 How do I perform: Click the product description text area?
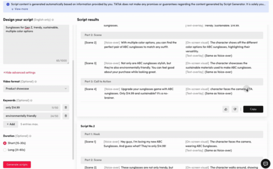click(x=36, y=44)
